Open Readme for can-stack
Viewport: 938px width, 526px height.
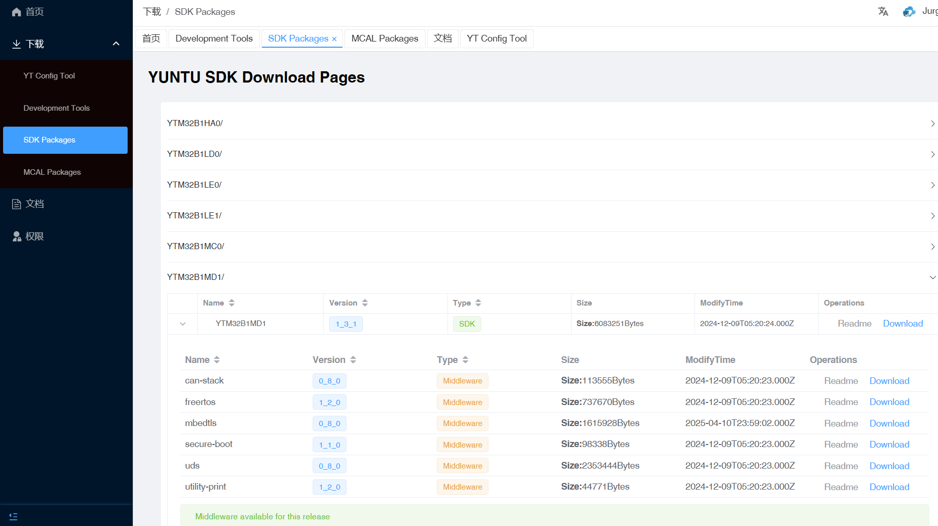841,381
